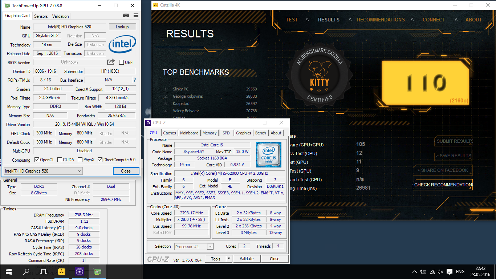Click the battery power tray icon
Image resolution: width=496 pixels, height=279 pixels.
[x=423, y=272]
